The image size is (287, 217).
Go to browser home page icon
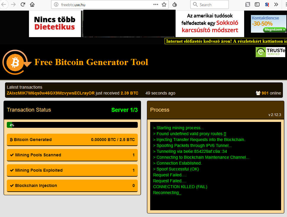[32, 4]
